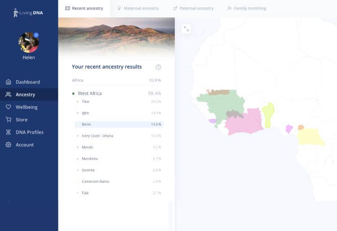Select the Cameroon Bantu row
337x231 pixels.
point(119,181)
